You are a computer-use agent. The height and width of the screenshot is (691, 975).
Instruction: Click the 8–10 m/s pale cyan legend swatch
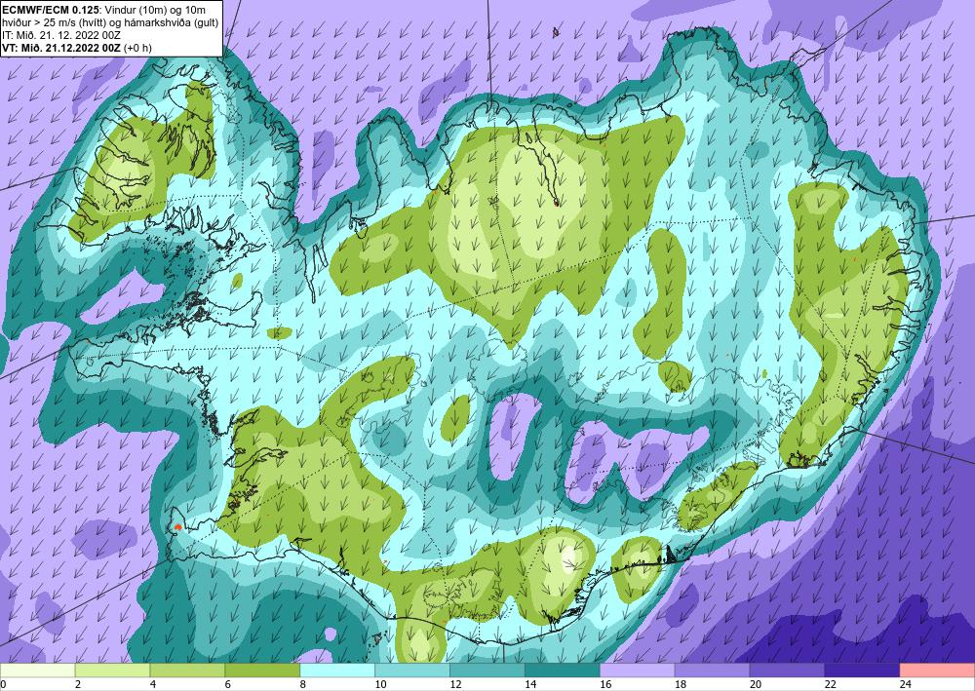point(337,672)
